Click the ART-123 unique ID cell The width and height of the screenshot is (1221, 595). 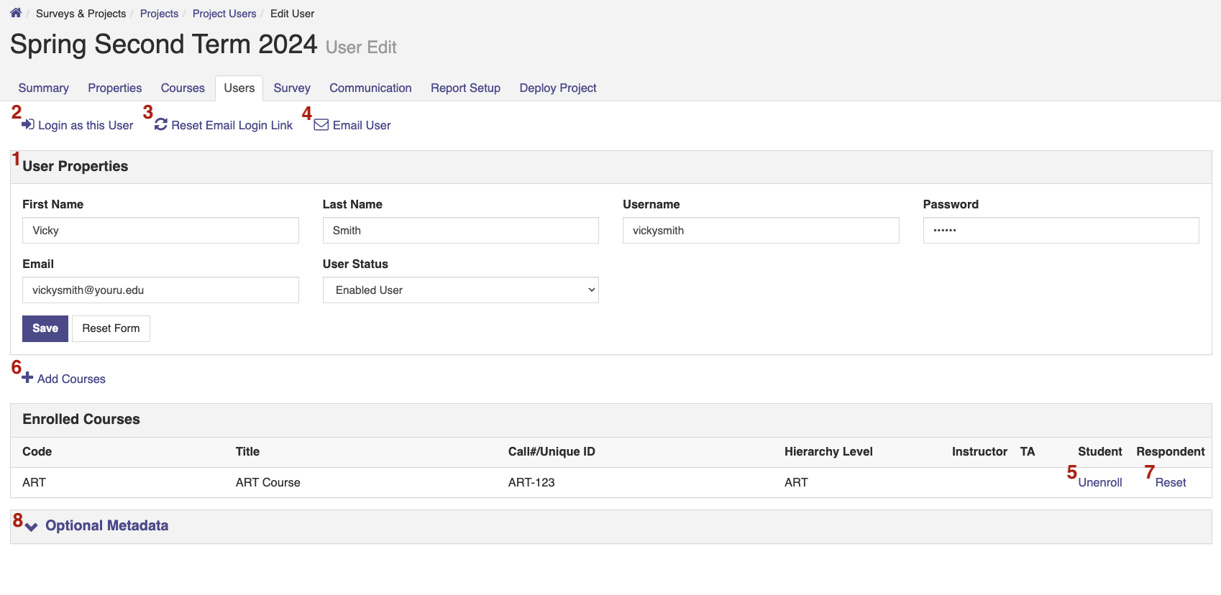[531, 482]
